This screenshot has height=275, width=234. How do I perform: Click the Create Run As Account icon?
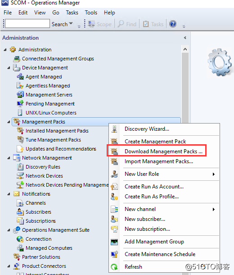point(114,187)
